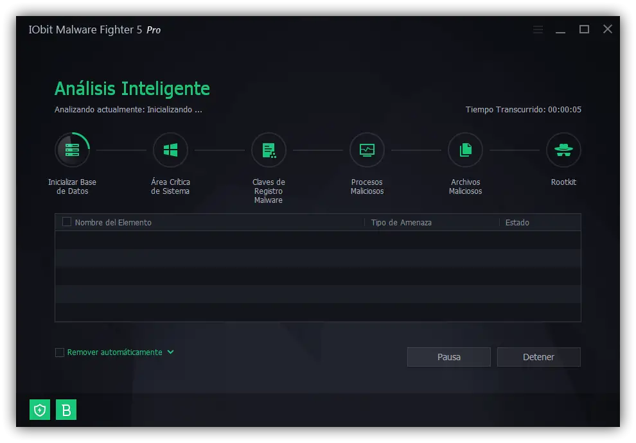Open the green B icon at the bottom

click(x=66, y=410)
